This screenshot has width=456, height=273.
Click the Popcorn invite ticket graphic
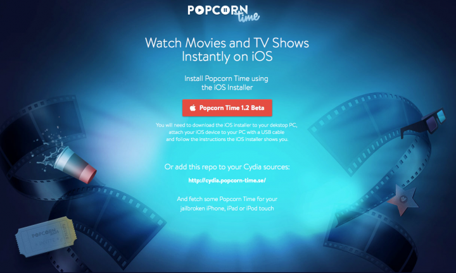(46, 236)
